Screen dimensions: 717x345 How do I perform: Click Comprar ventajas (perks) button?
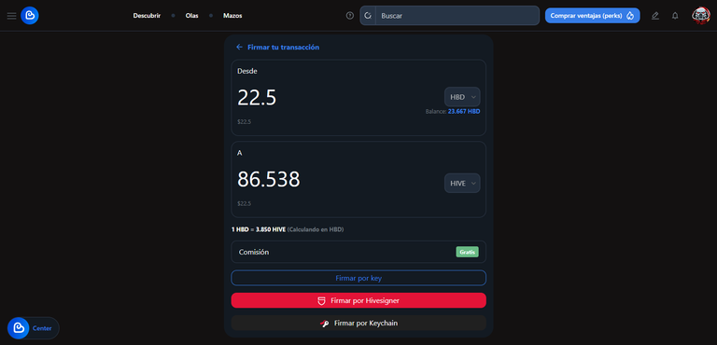pyautogui.click(x=592, y=16)
